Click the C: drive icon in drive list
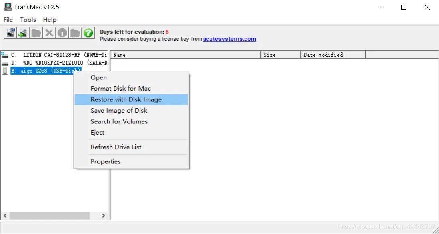 click(x=5, y=55)
